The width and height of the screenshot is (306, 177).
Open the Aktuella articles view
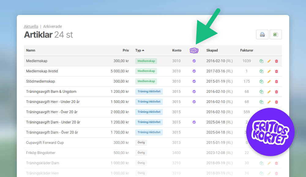[x=31, y=27]
